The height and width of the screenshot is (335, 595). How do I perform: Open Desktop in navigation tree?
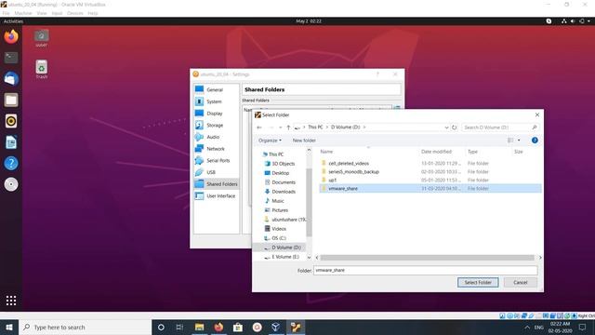281,173
